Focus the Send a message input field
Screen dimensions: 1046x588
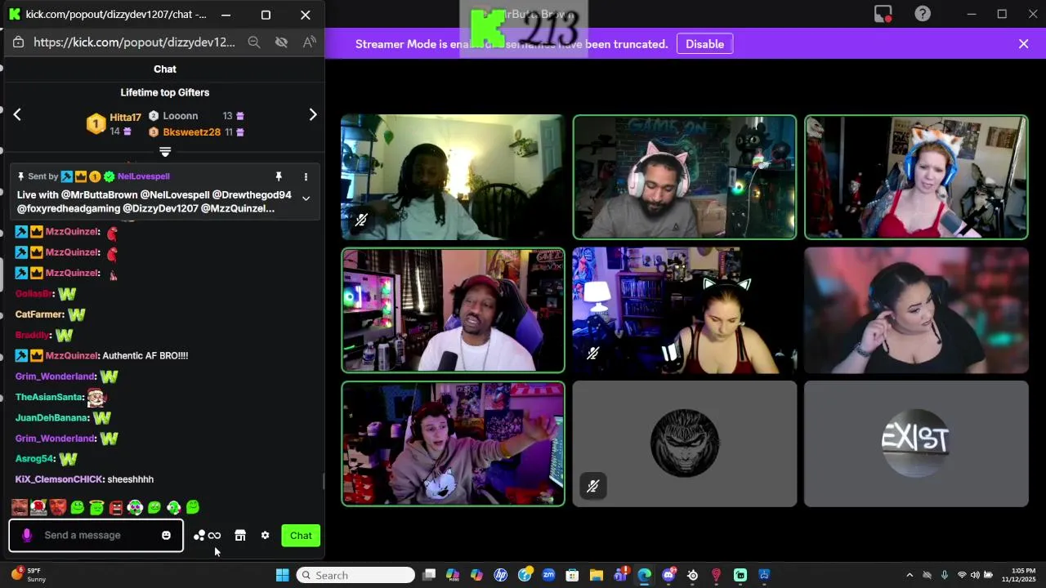(x=96, y=536)
